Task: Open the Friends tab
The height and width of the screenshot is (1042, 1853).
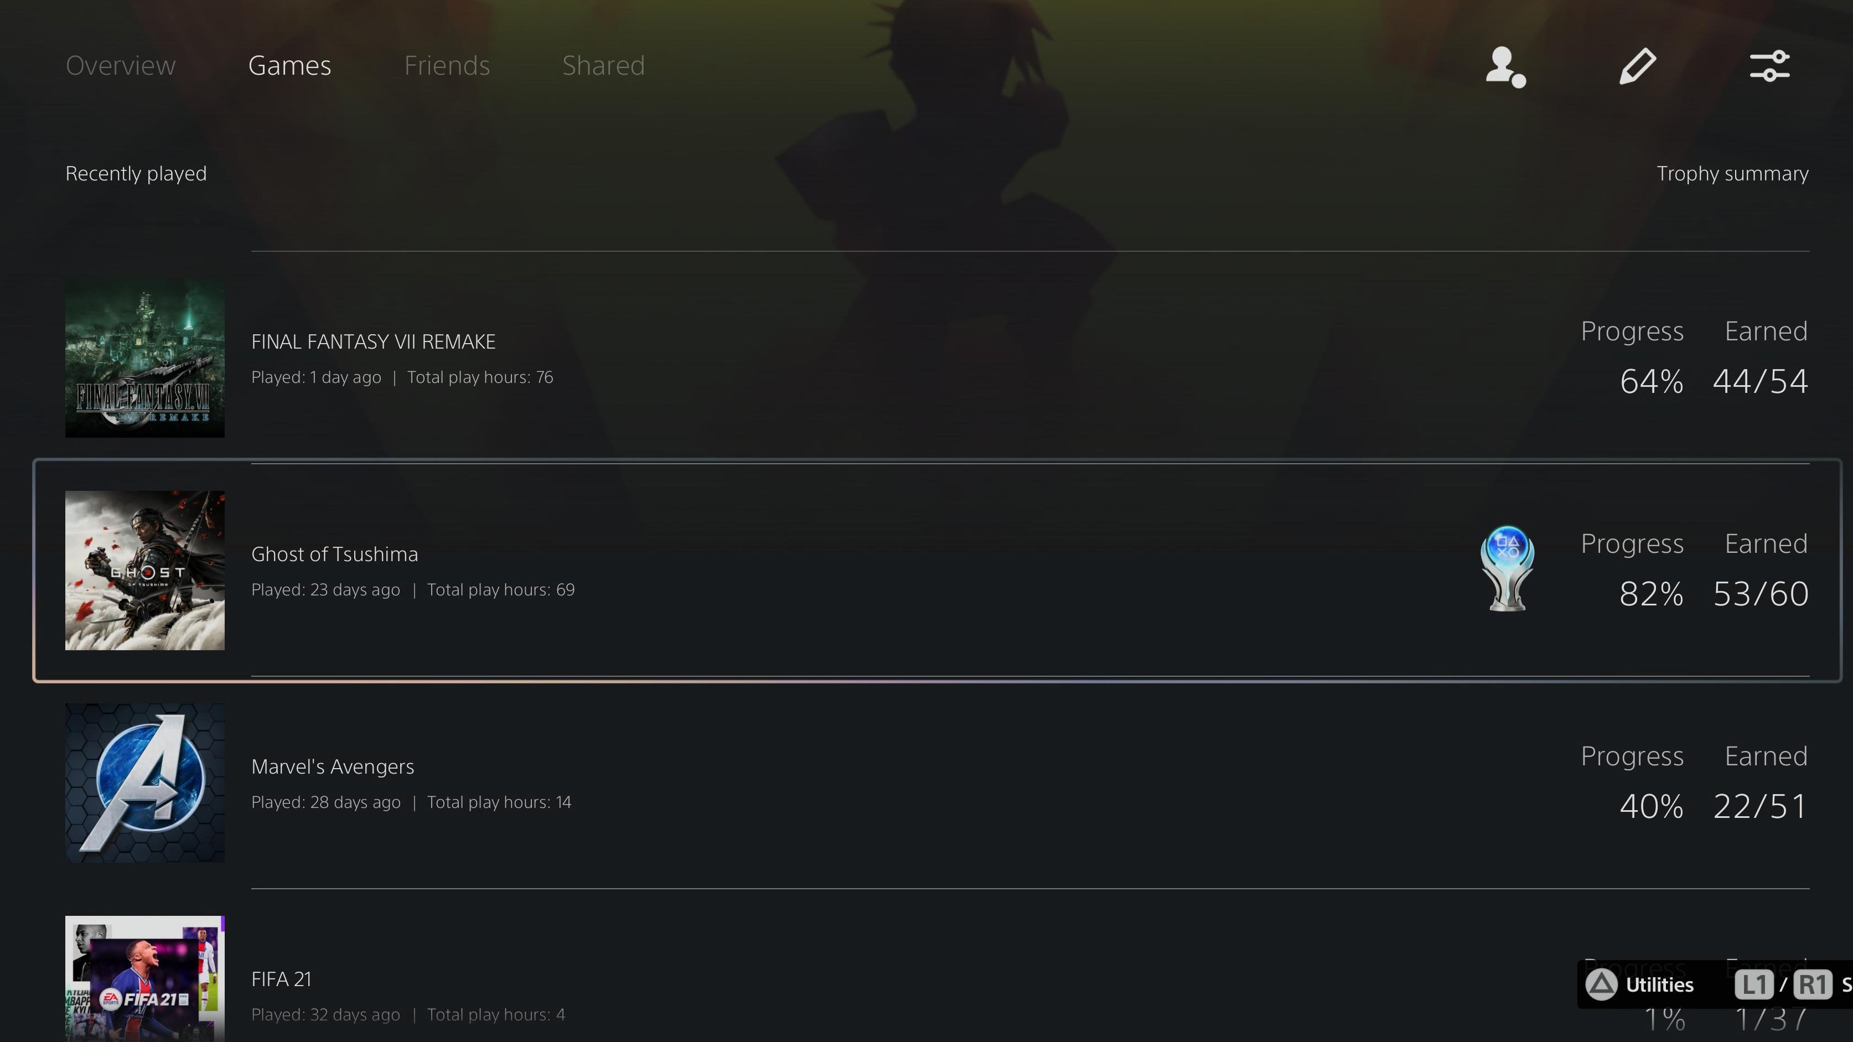Action: pos(447,65)
